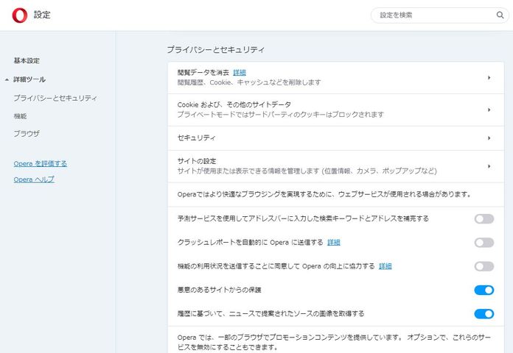Select プライバシーとセキュリティ in sidebar
The width and height of the screenshot is (513, 353).
(x=55, y=98)
